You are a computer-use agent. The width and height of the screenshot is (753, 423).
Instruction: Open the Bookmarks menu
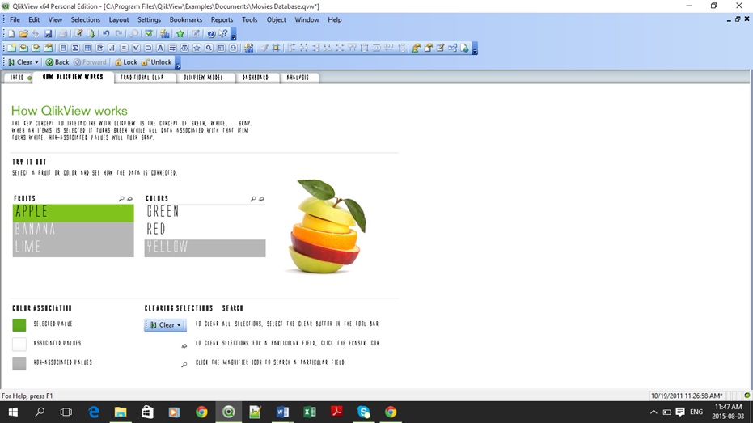pyautogui.click(x=186, y=19)
